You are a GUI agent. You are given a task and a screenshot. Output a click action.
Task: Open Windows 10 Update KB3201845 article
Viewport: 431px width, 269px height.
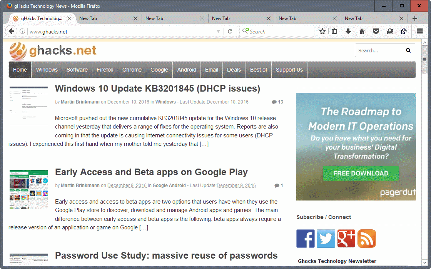(157, 89)
